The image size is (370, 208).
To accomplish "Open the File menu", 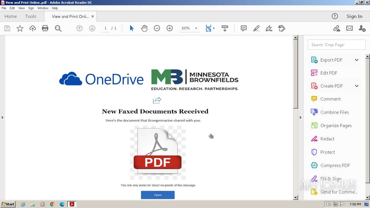I will [4, 8].
